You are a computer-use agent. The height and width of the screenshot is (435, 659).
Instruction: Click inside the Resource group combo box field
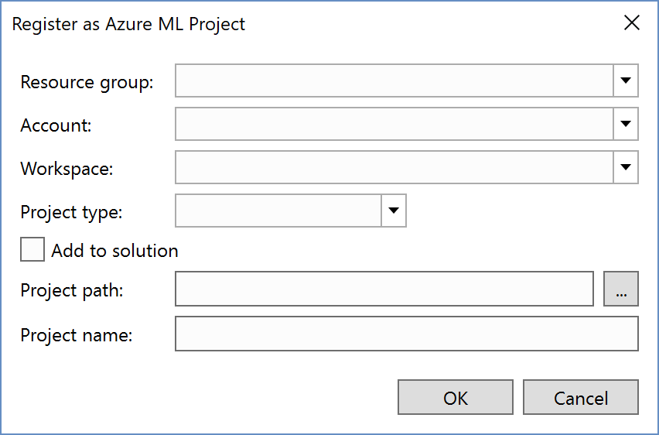[x=394, y=80]
